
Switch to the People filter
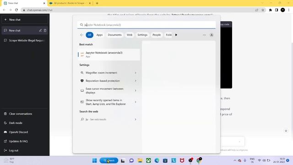157,35
